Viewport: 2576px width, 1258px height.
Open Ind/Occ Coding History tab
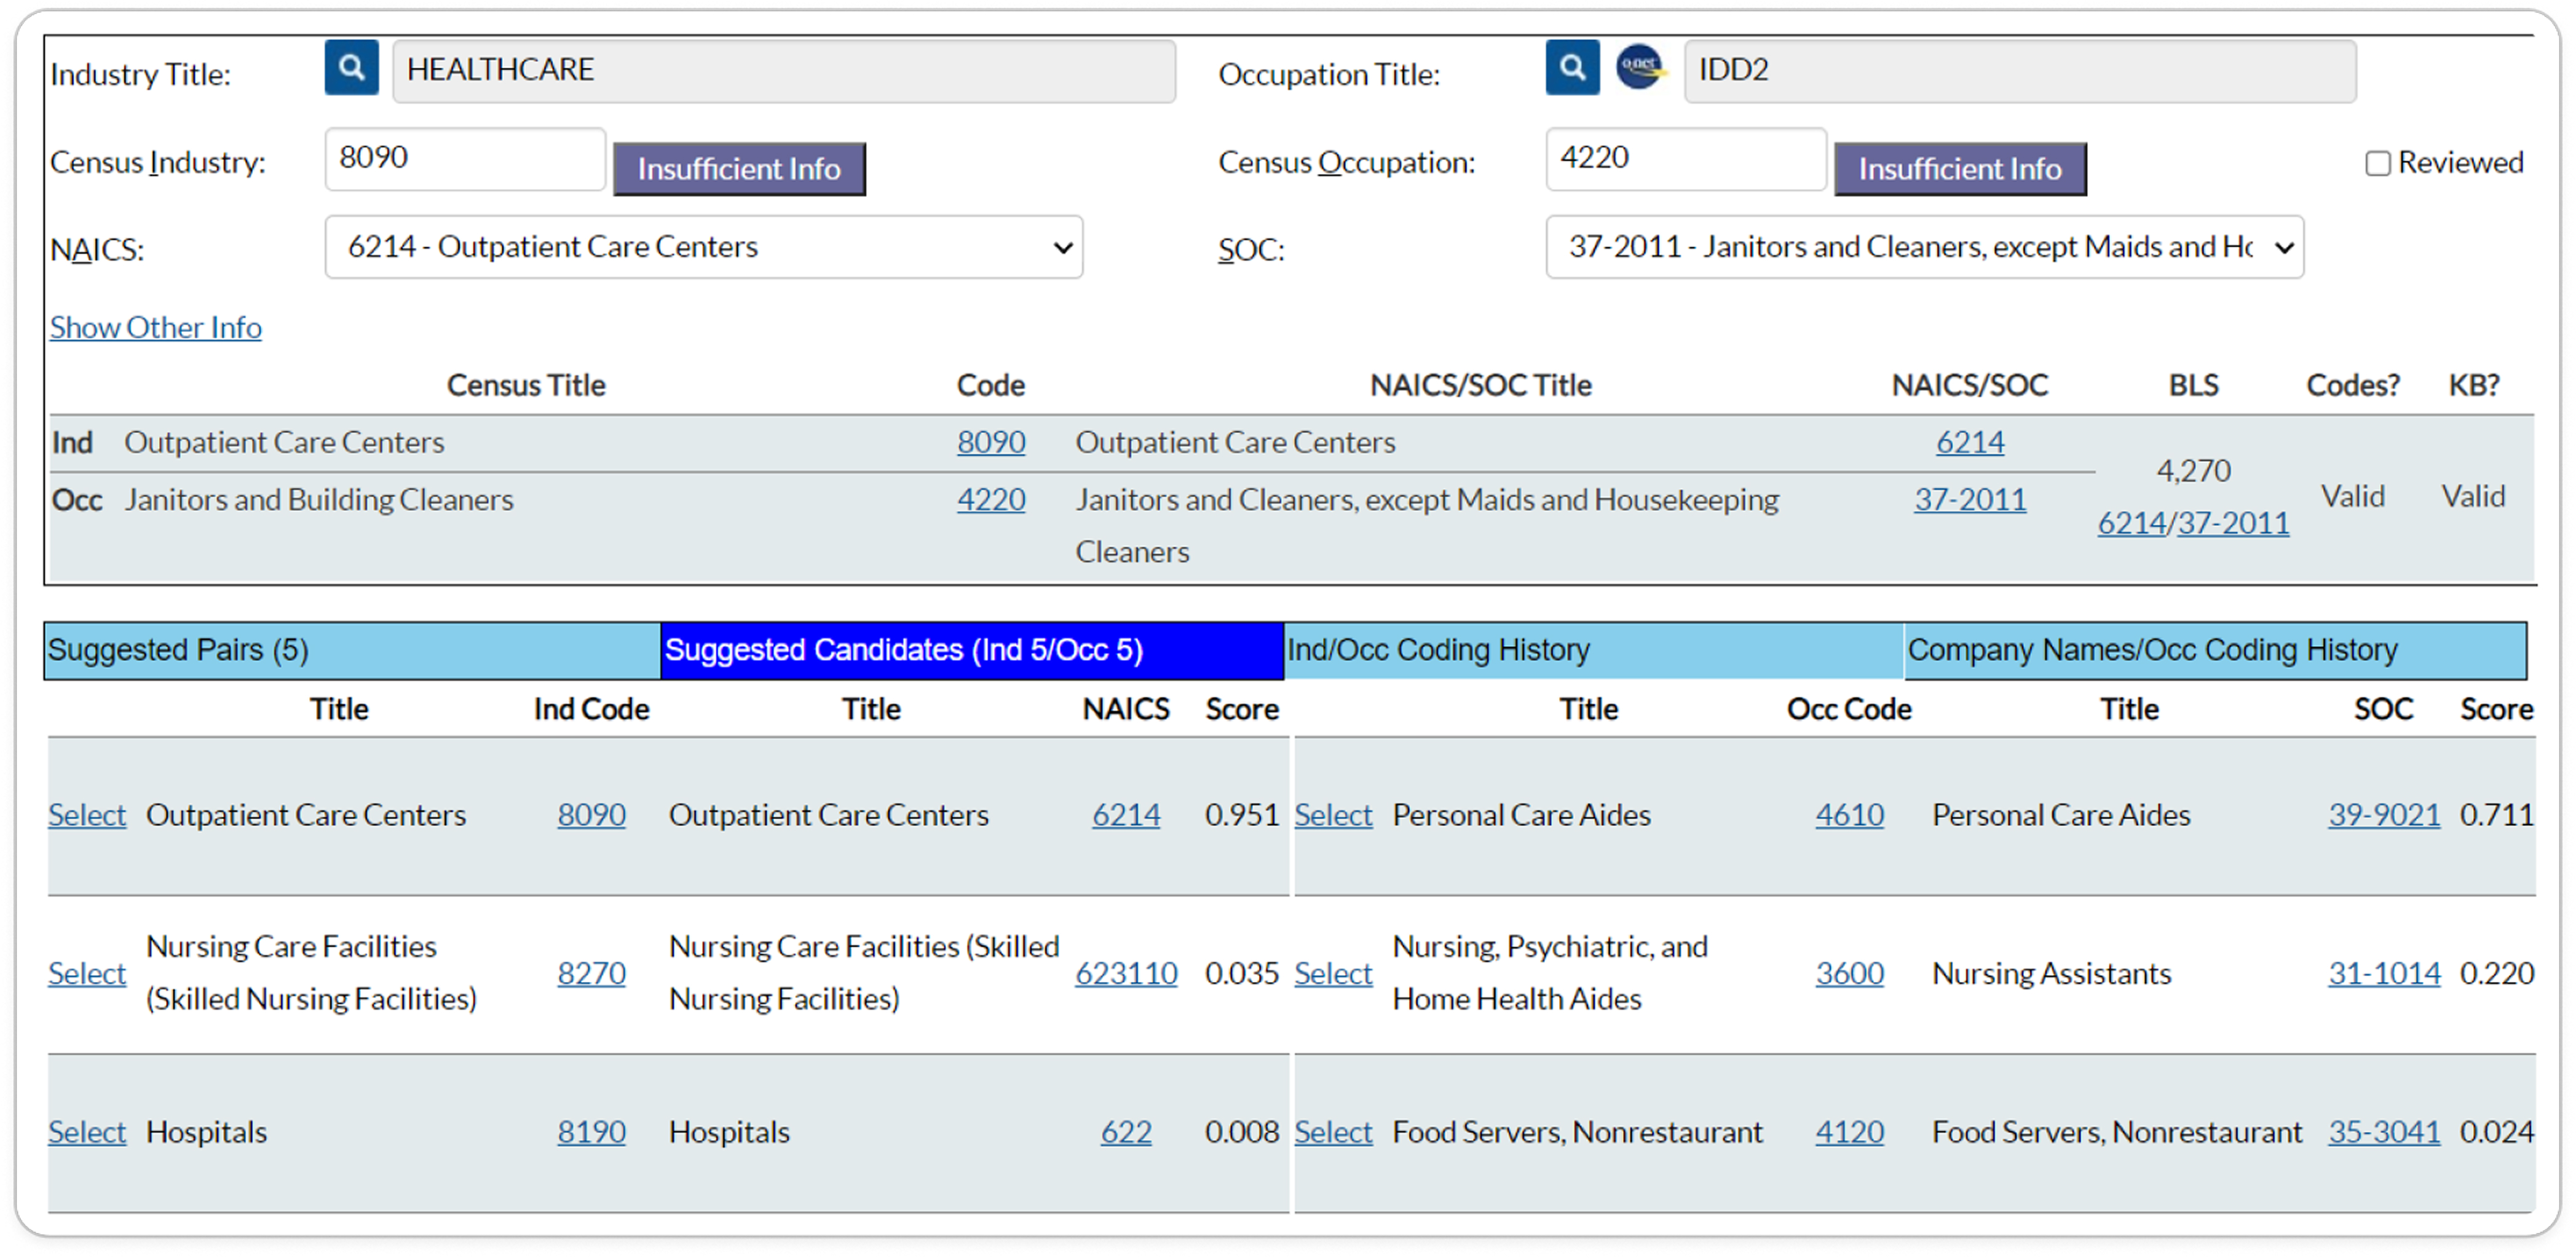(x=1593, y=650)
